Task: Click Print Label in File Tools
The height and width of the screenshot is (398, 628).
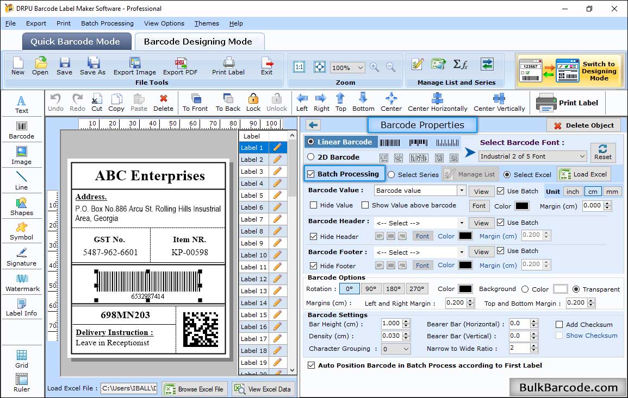Action: (x=228, y=66)
